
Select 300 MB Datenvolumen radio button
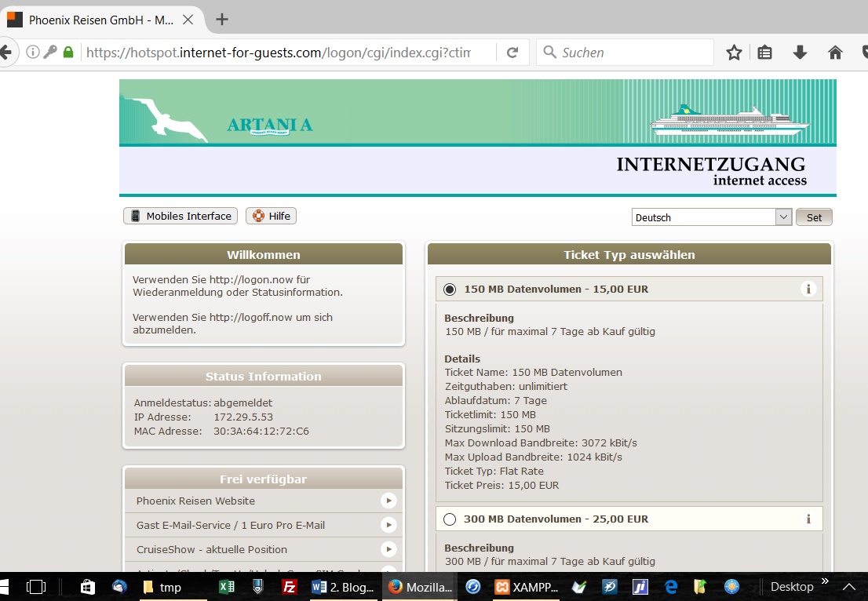pyautogui.click(x=450, y=519)
